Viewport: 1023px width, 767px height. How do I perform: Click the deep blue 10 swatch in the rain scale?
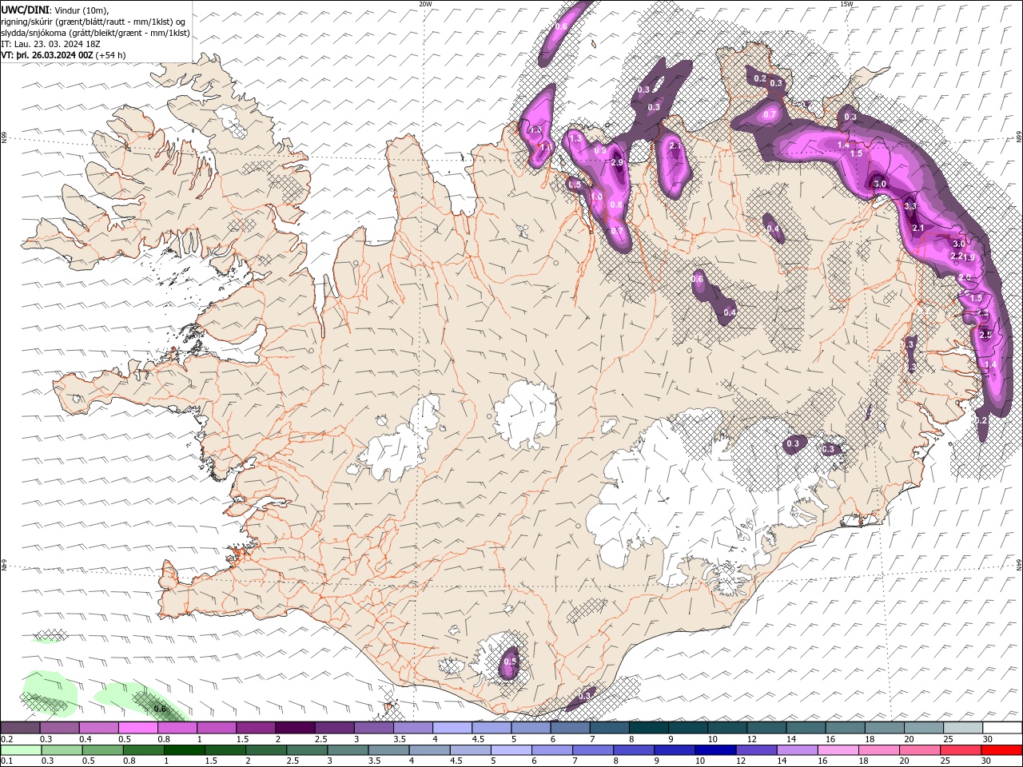click(x=715, y=750)
